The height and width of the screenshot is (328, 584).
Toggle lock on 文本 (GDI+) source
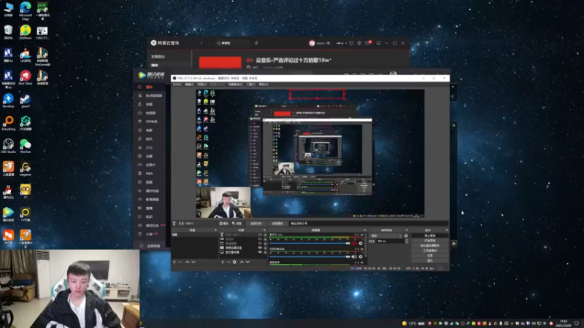(x=265, y=235)
